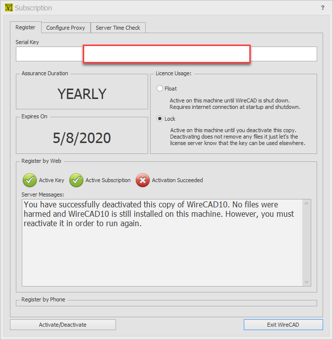The width and height of the screenshot is (333, 340).
Task: Click the Expires On group label
Action: [x=34, y=116]
